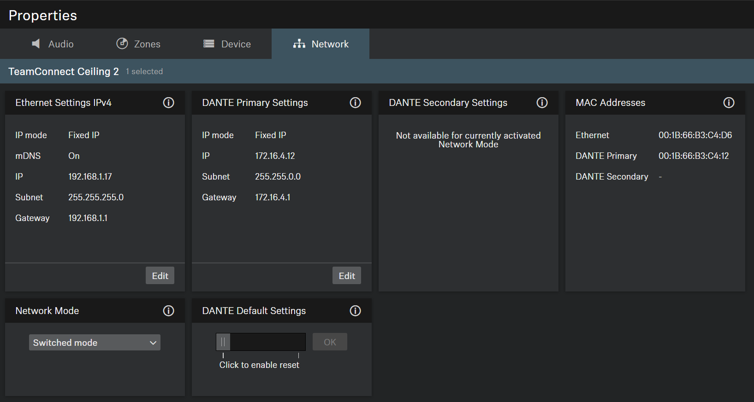This screenshot has width=754, height=402.
Task: Switch to the Audio tab
Action: pos(60,44)
